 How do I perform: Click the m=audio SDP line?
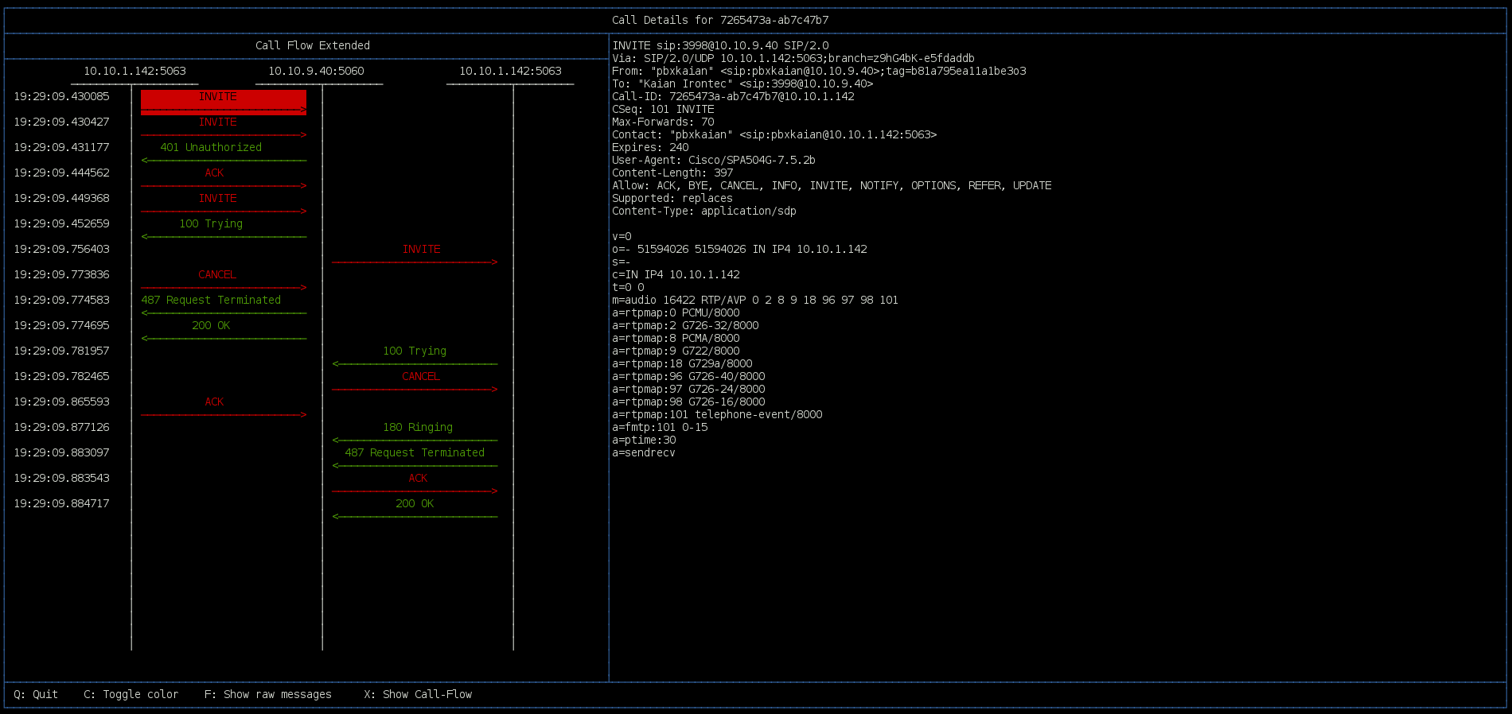coord(754,300)
